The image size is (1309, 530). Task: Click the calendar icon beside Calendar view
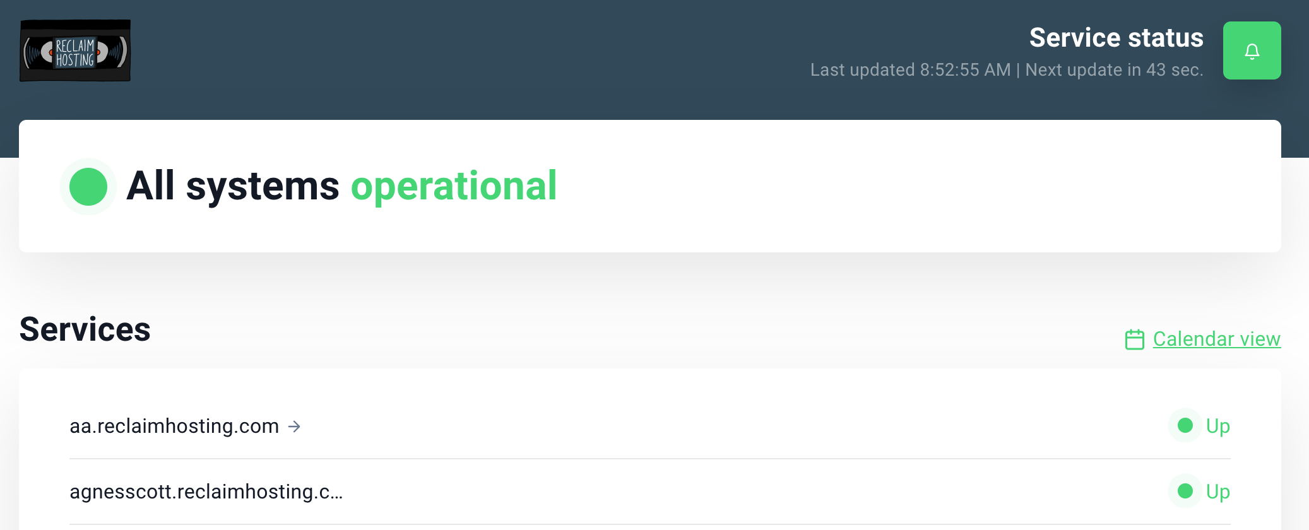point(1134,339)
